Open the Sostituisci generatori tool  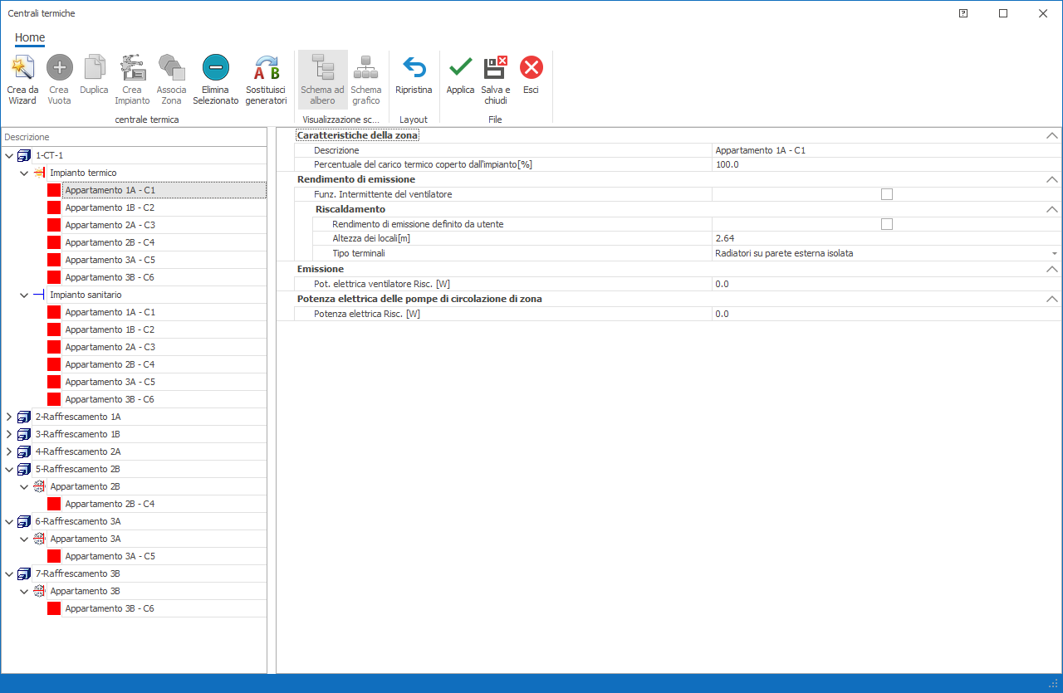[x=266, y=68]
